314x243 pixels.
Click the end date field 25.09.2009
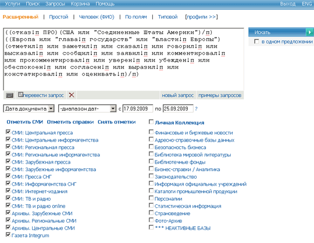178,108
